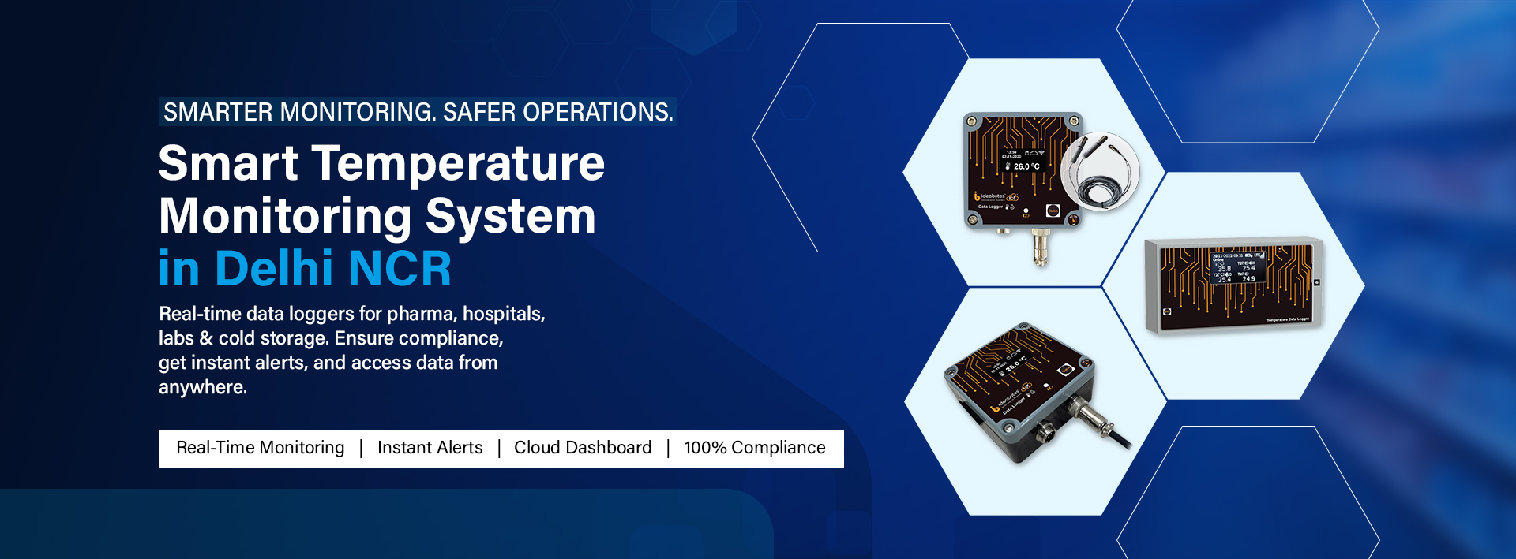
Task: Click the circular temperature probe cable inset
Action: pyautogui.click(x=1100, y=172)
